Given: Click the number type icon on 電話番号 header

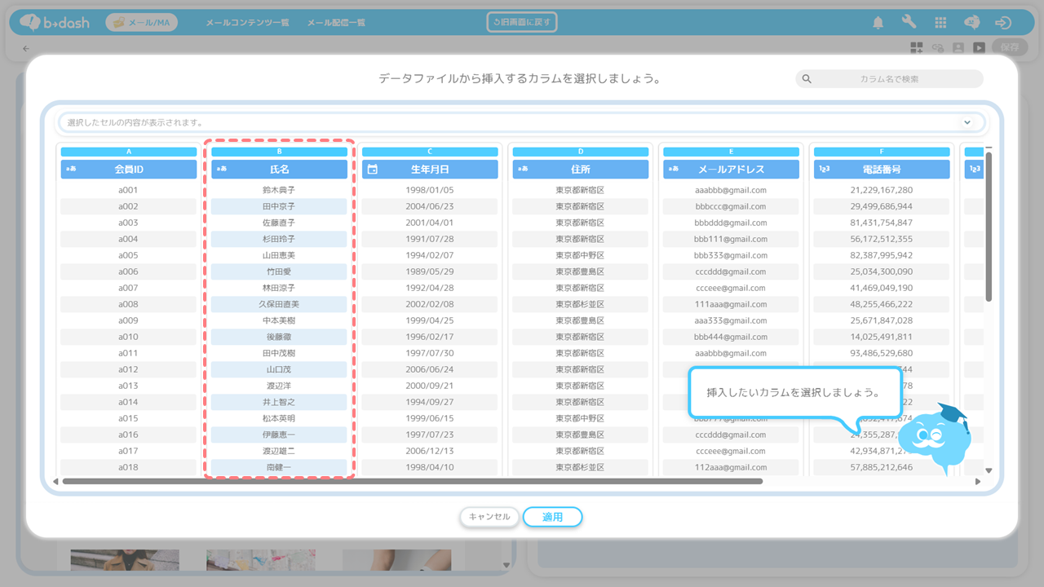Looking at the screenshot, I should click(824, 170).
